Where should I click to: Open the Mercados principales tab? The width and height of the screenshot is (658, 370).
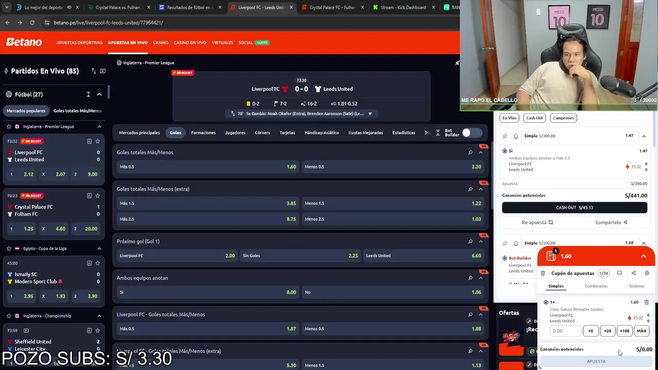click(x=139, y=133)
